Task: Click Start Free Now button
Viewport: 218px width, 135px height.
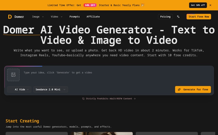Action: point(199,17)
